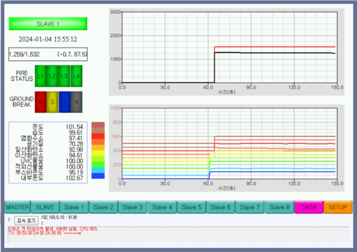
Task: Click the L4 fire status indicator
Action: pyautogui.click(x=76, y=76)
